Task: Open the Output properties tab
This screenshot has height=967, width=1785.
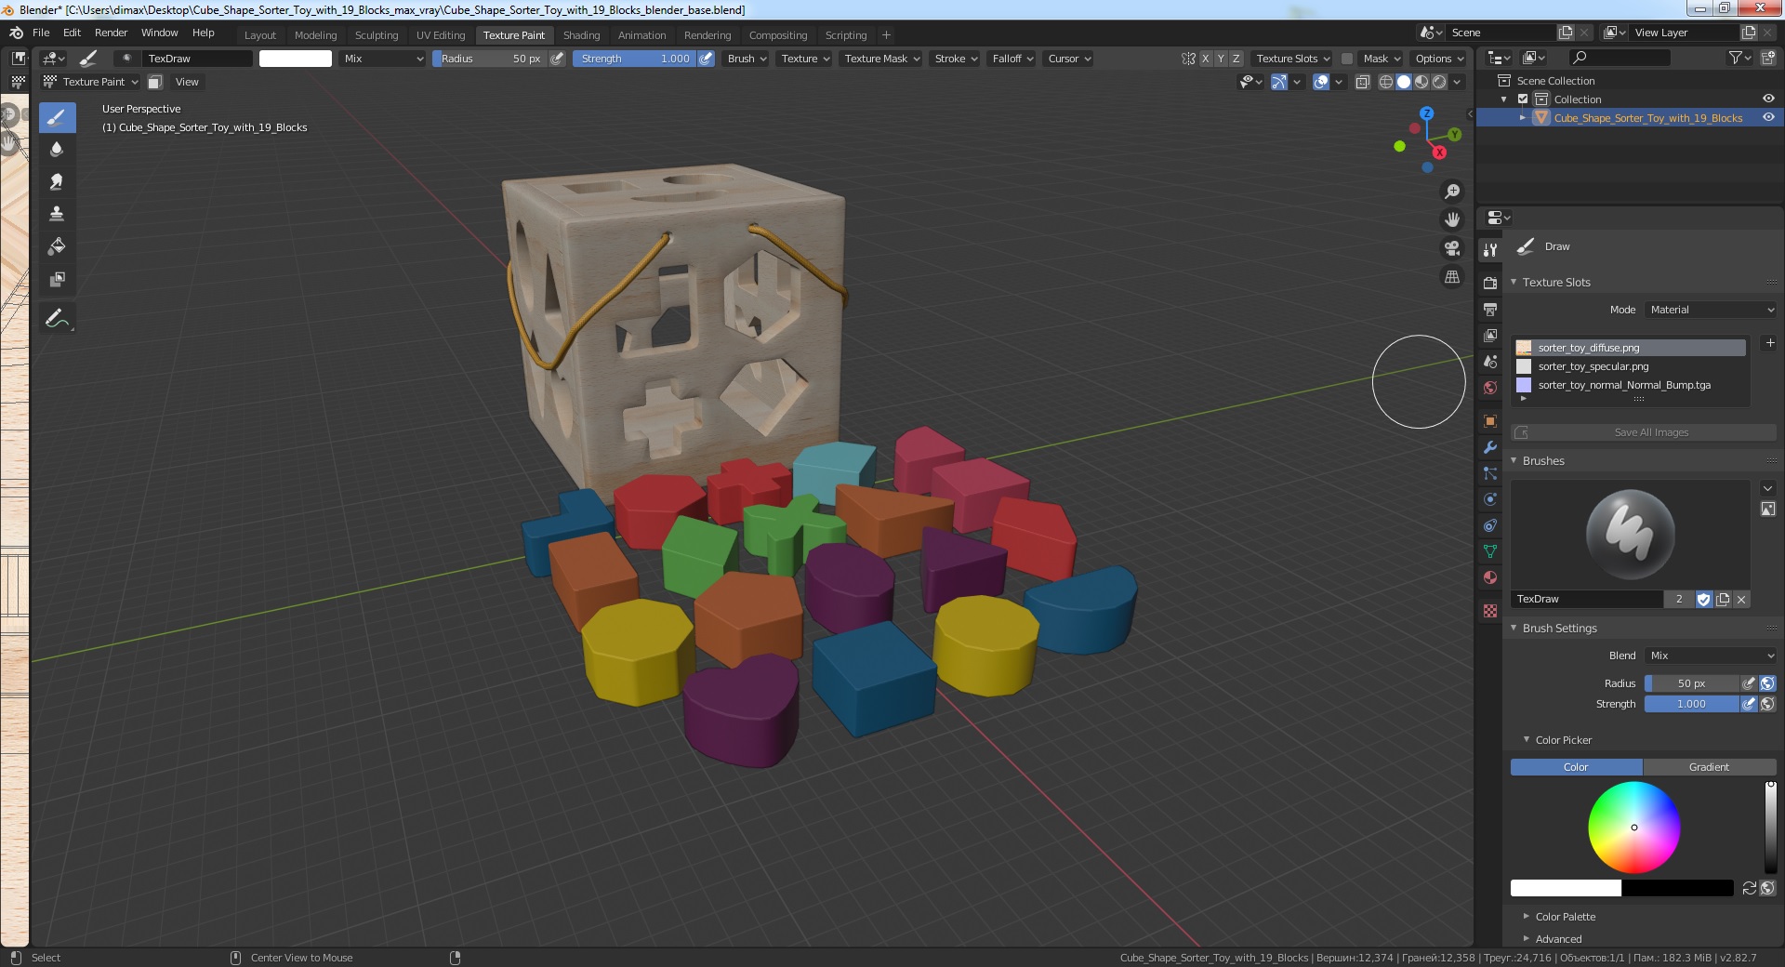Action: pos(1490,309)
